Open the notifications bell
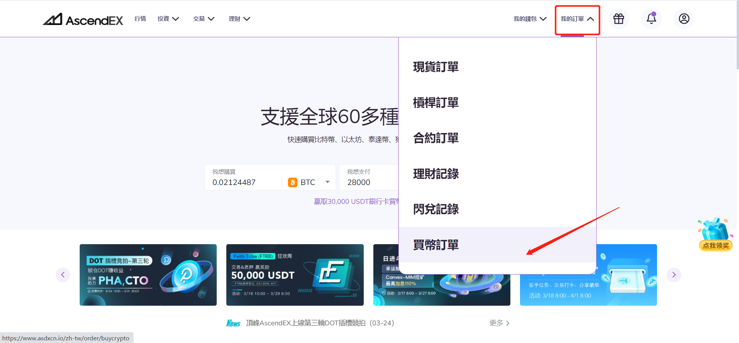This screenshot has height=343, width=739. pyautogui.click(x=651, y=18)
